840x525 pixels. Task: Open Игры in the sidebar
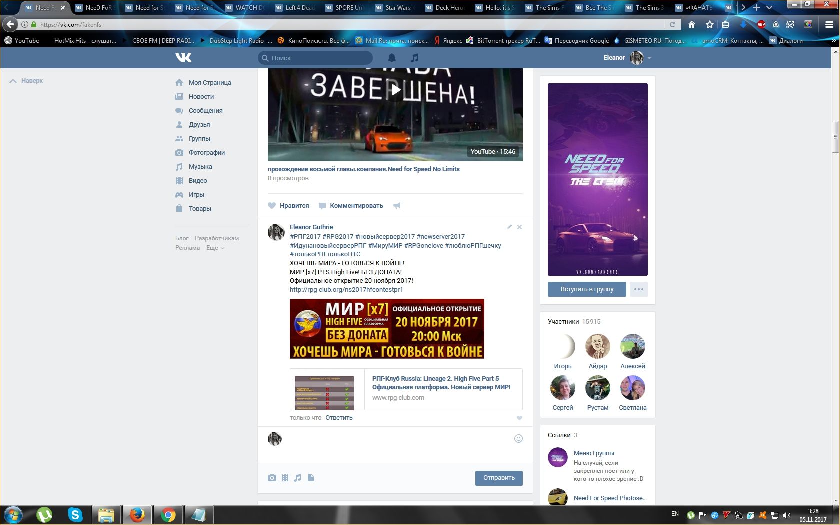(190, 195)
